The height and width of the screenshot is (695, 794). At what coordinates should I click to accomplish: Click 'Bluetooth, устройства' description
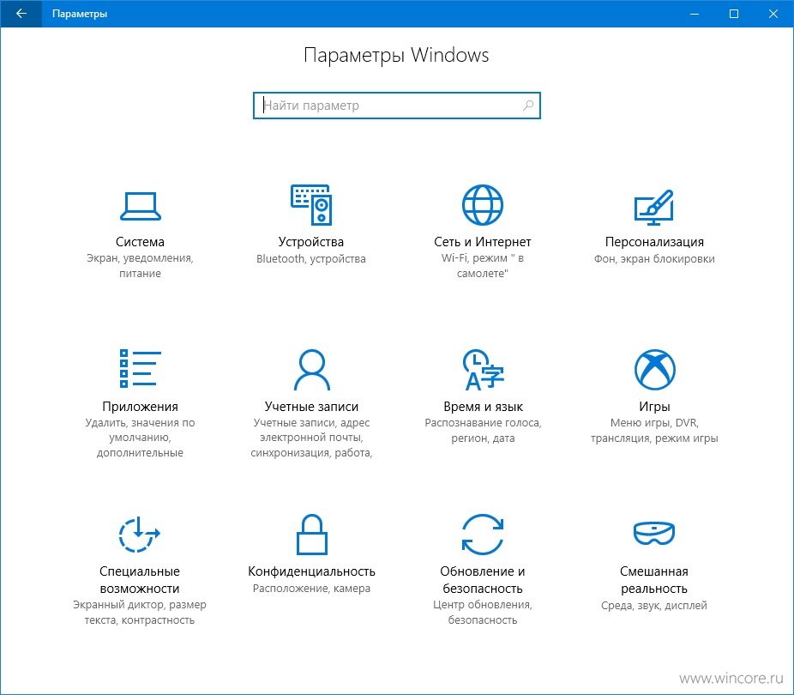(x=311, y=258)
